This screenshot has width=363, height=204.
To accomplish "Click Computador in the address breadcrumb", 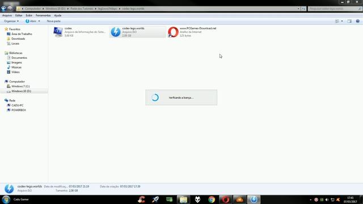I will pyautogui.click(x=33, y=8).
